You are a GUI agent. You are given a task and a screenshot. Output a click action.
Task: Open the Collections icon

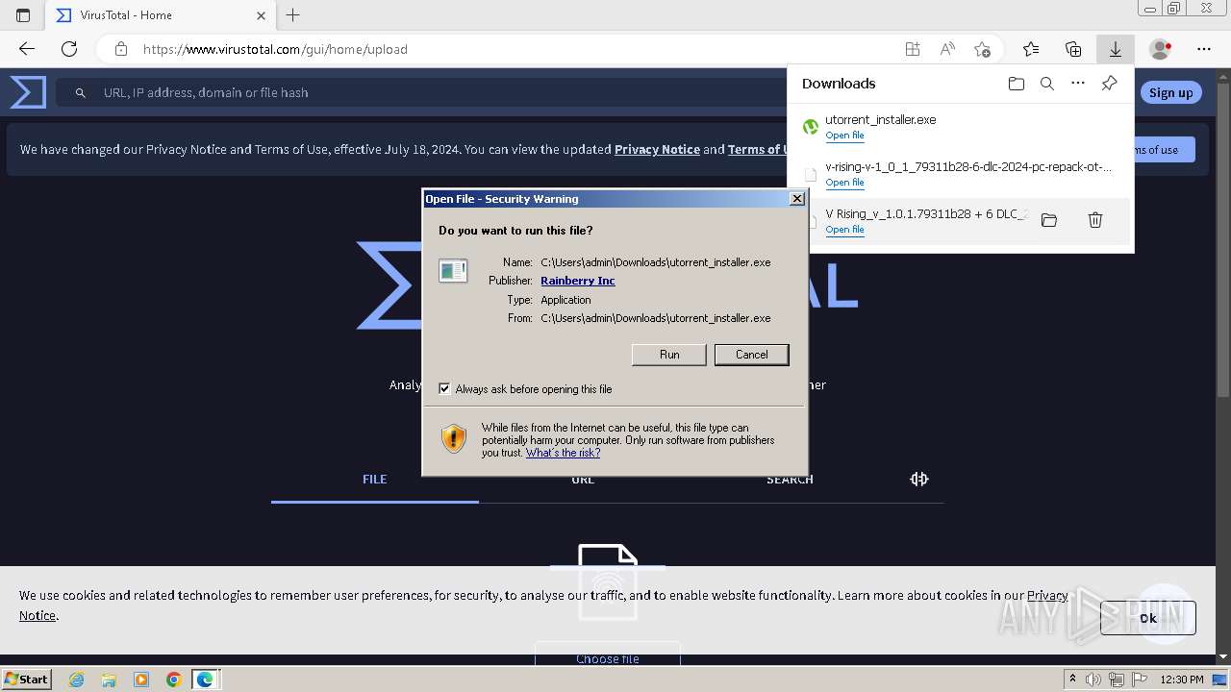coord(1073,49)
